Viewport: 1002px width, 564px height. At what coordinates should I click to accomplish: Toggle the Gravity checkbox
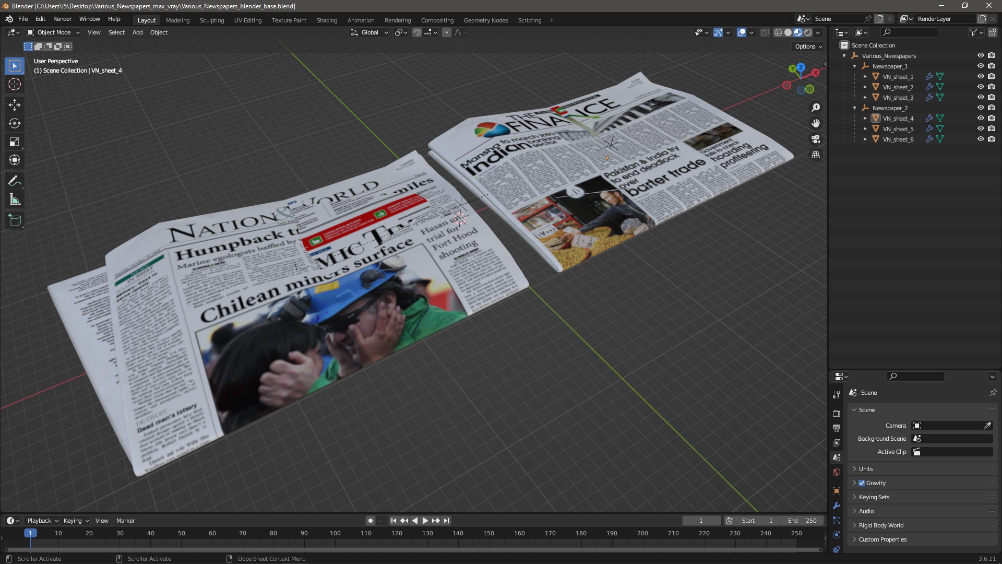(x=862, y=483)
